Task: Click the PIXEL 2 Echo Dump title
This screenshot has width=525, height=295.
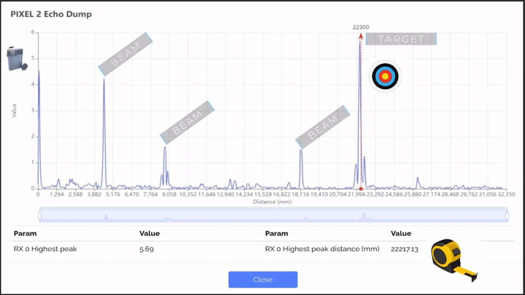Action: coord(51,14)
